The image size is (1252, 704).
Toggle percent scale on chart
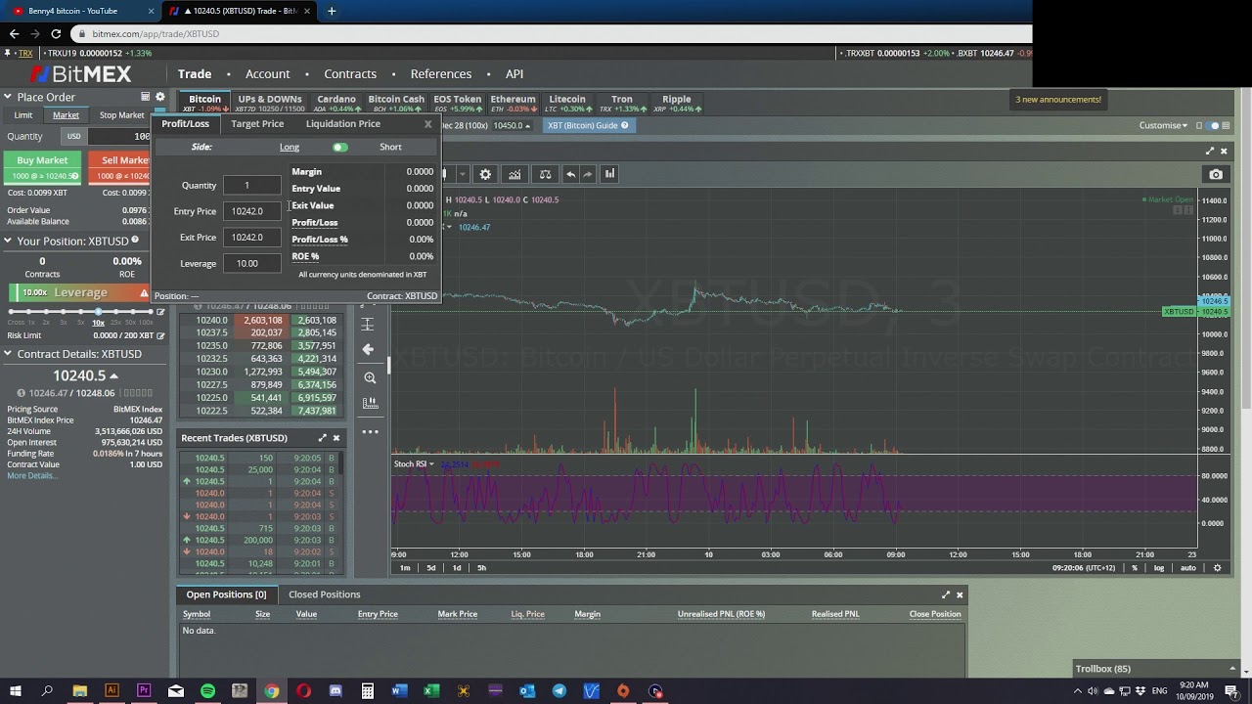click(x=1135, y=568)
